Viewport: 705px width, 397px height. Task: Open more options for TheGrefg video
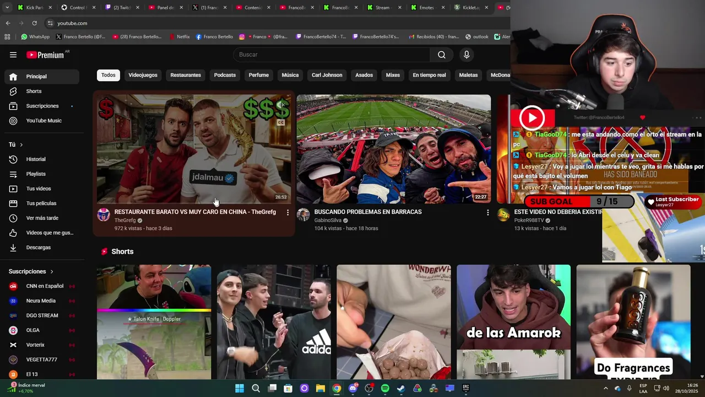click(x=288, y=212)
